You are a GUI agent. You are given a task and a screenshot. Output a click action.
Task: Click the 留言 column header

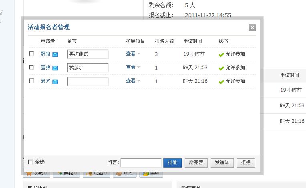click(72, 41)
